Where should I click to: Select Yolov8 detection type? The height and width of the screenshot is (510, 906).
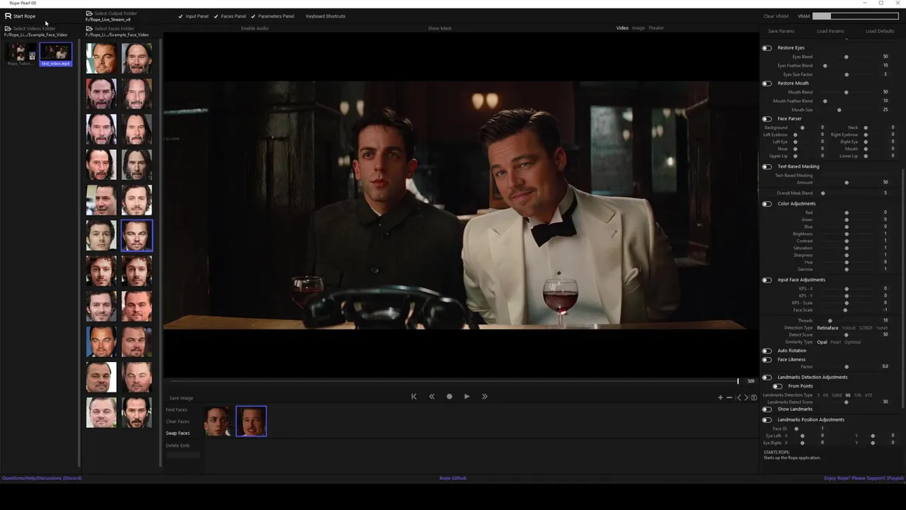848,328
